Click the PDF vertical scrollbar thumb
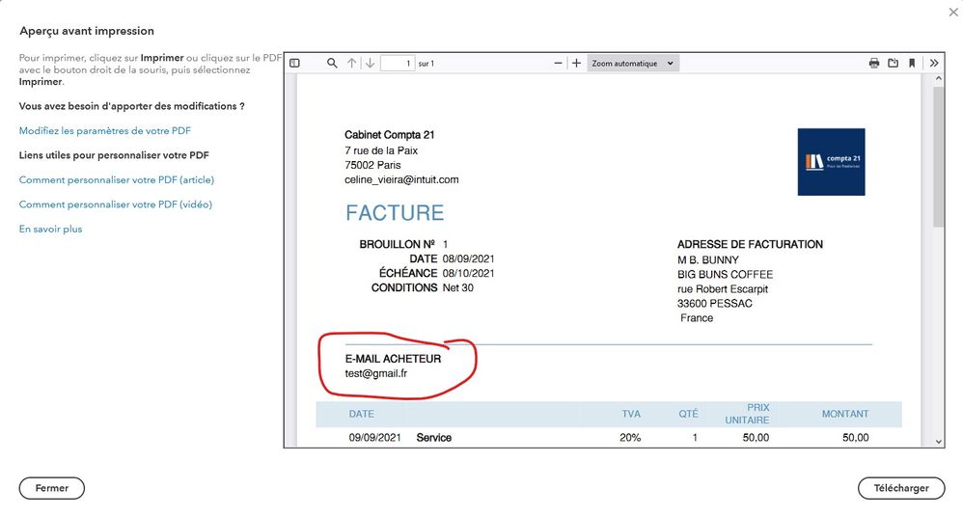 coord(938,156)
